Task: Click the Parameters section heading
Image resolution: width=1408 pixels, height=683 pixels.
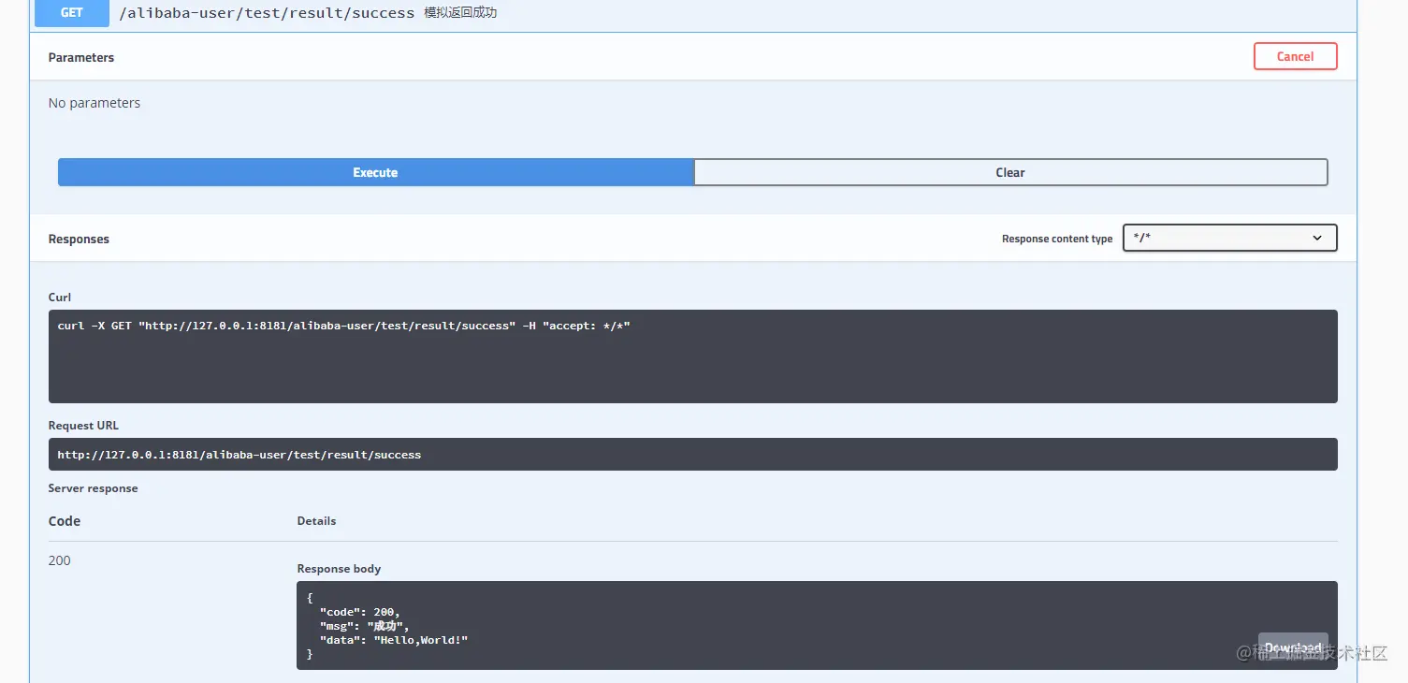Action: (x=81, y=57)
